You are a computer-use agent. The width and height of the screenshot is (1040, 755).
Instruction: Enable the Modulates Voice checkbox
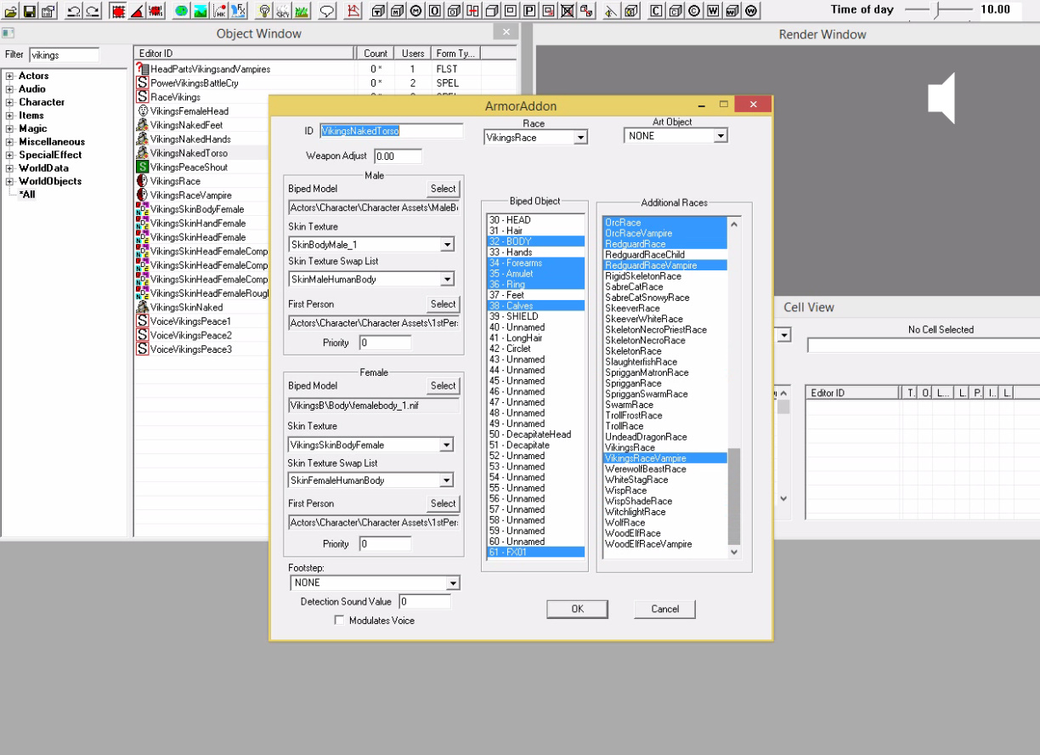coord(340,621)
